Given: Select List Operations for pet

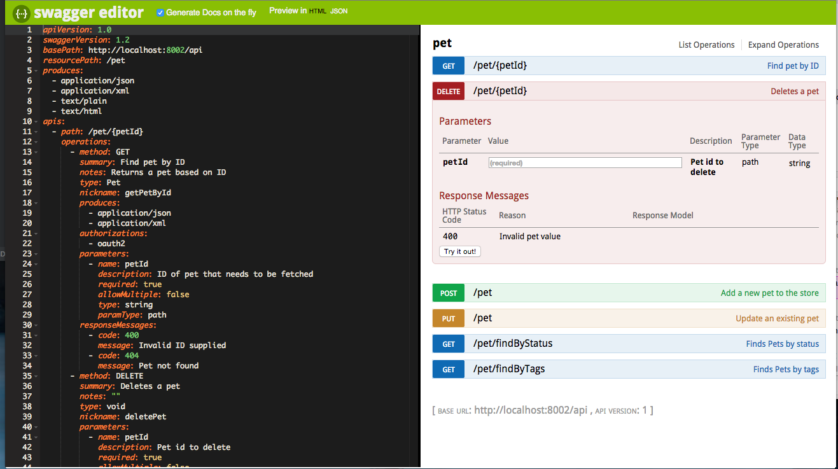Looking at the screenshot, I should click(706, 45).
